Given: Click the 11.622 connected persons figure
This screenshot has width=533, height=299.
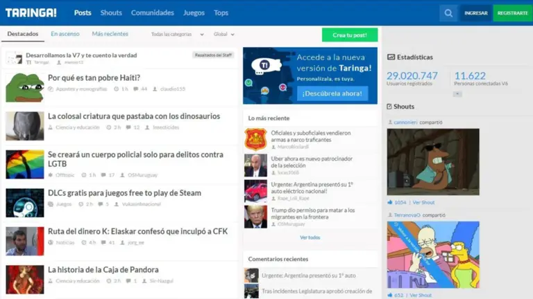Looking at the screenshot, I should (x=470, y=75).
